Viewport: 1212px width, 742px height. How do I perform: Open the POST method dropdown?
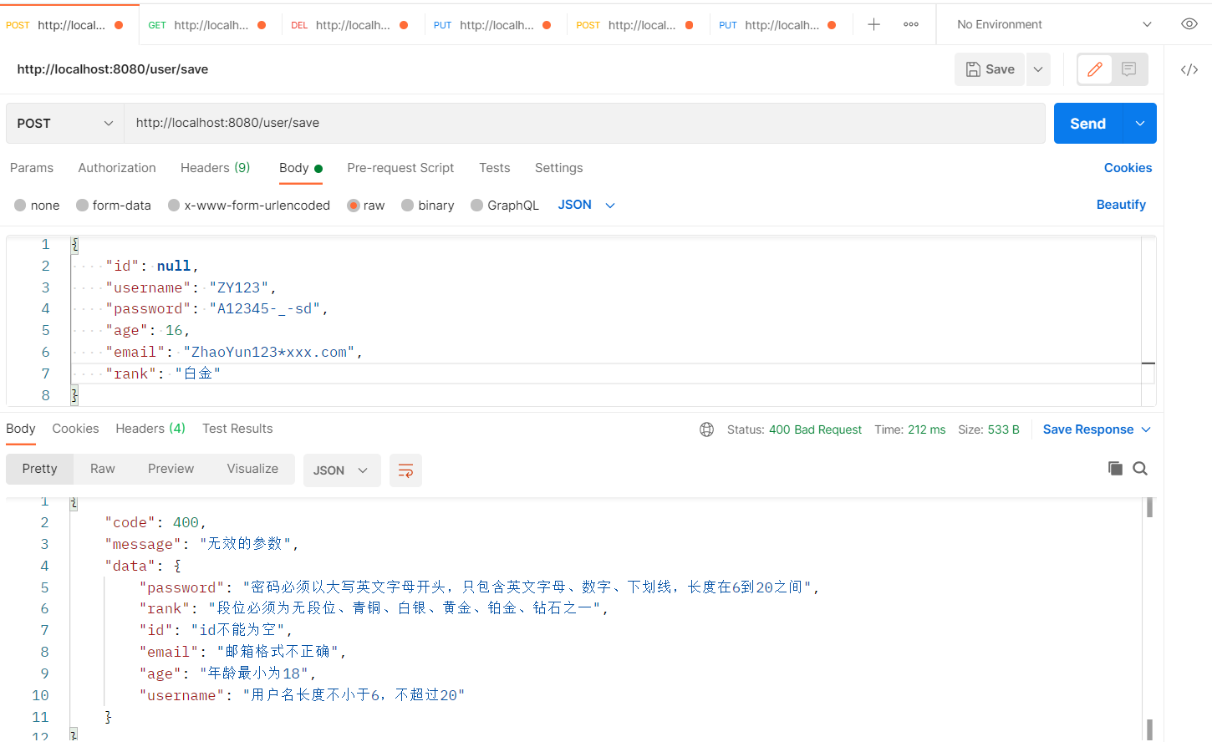coord(64,124)
